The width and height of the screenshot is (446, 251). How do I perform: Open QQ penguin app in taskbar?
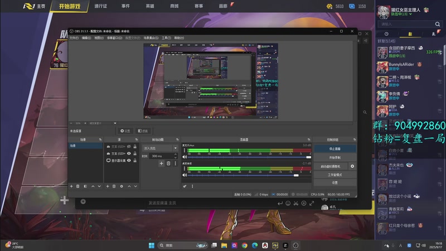pos(265,245)
